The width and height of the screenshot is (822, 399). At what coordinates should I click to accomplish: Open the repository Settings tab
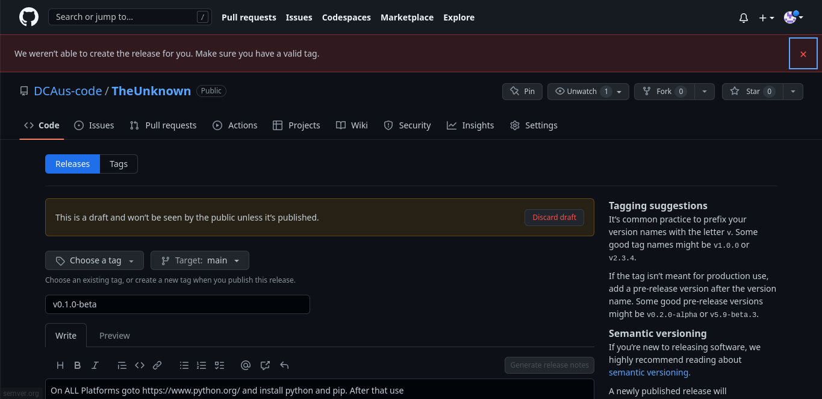534,125
